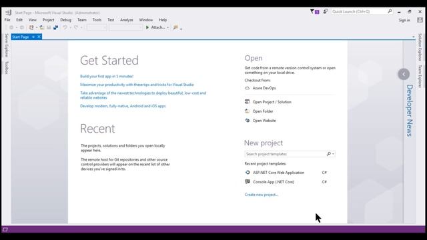Screen dimensions: 427x240
Task: Open the File menu
Action: click(x=7, y=20)
